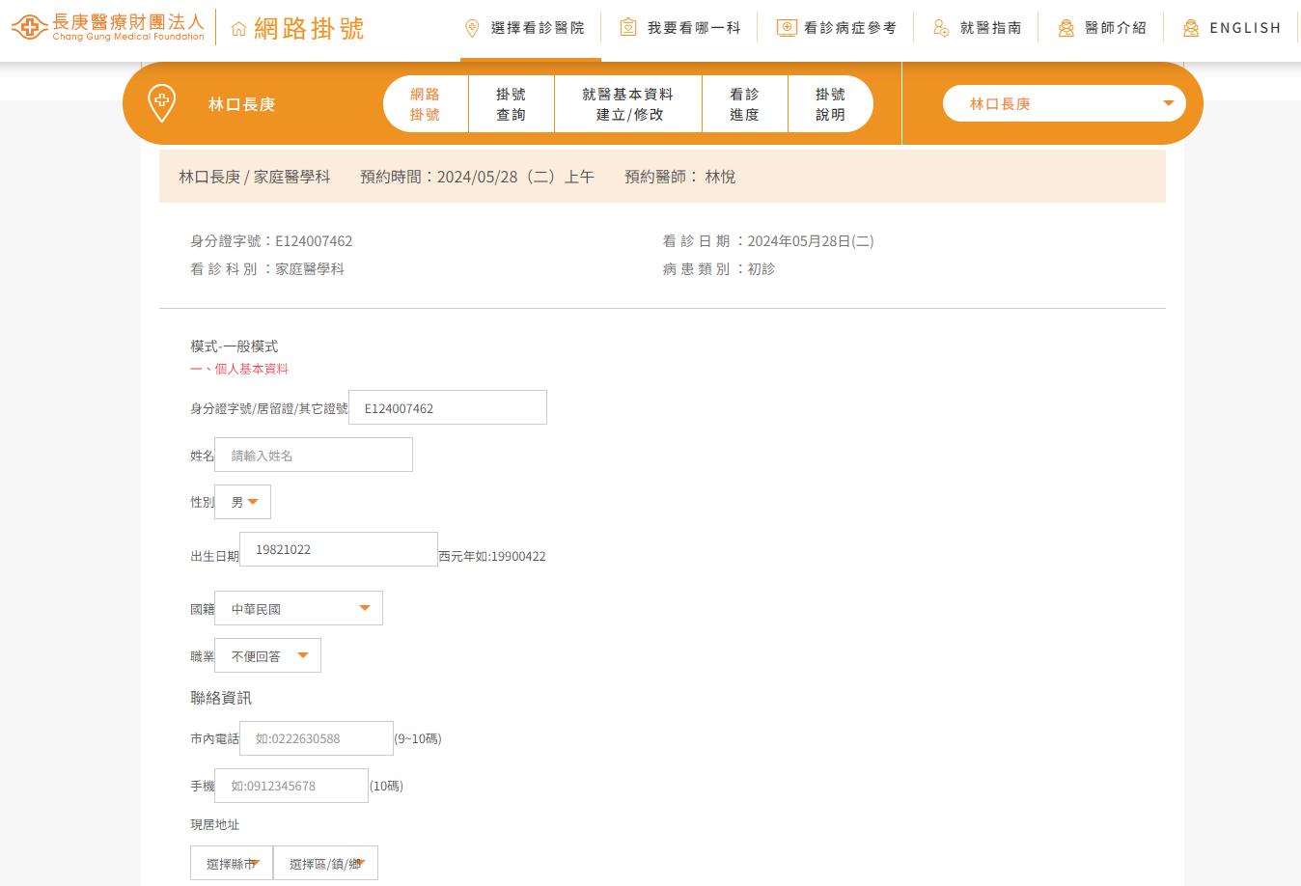This screenshot has width=1301, height=886.
Task: Click the 一、個人基本資料 heading
Action: coord(239,369)
